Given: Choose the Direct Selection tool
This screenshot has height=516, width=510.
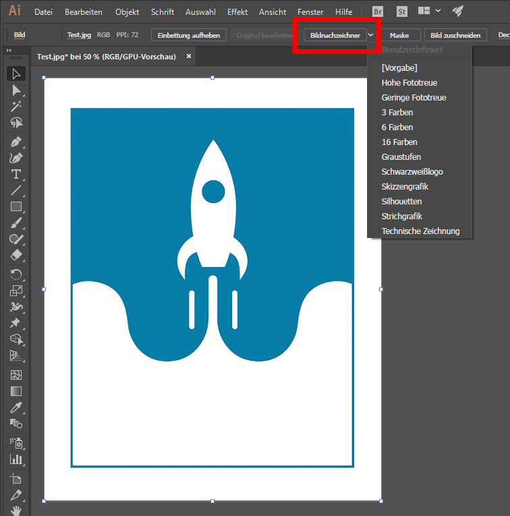Looking at the screenshot, I should pyautogui.click(x=16, y=90).
